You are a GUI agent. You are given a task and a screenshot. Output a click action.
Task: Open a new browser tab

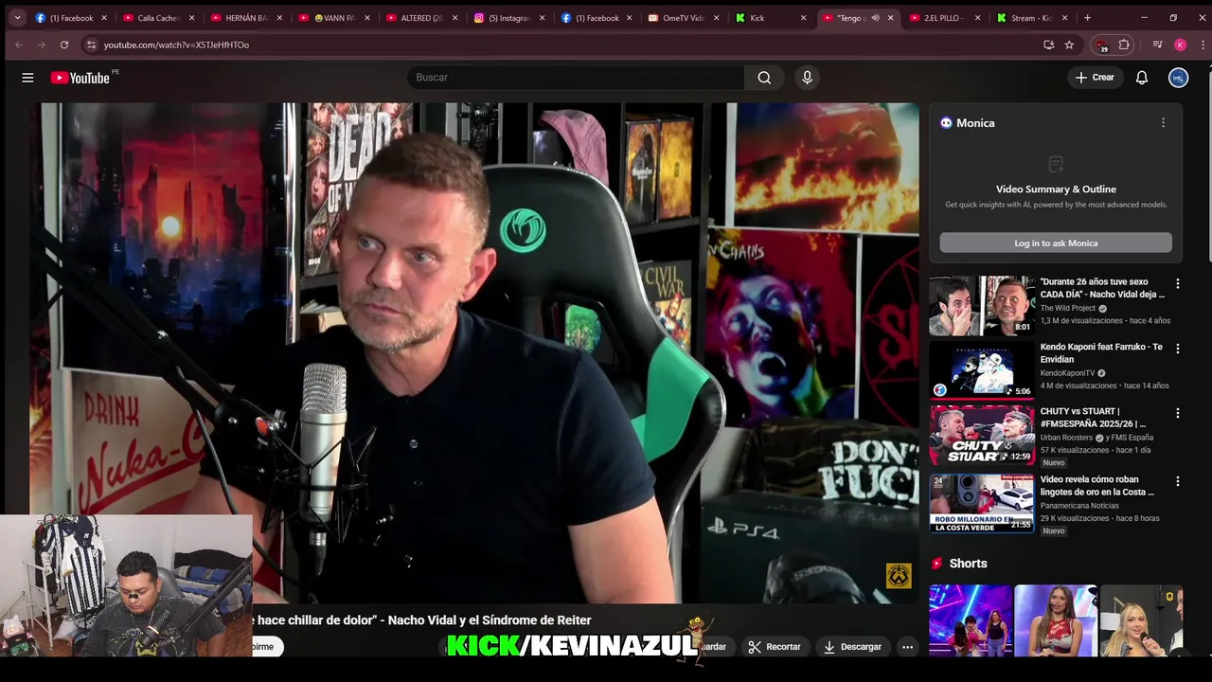point(1087,18)
